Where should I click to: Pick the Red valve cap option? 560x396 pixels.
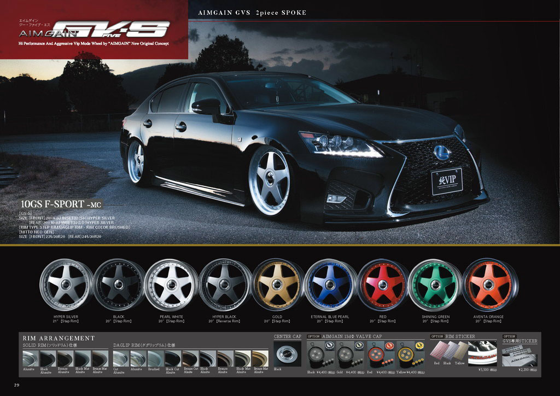tap(380, 354)
